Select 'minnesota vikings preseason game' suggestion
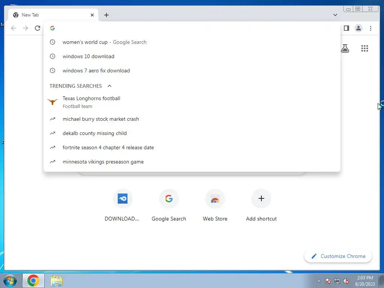 pyautogui.click(x=192, y=162)
